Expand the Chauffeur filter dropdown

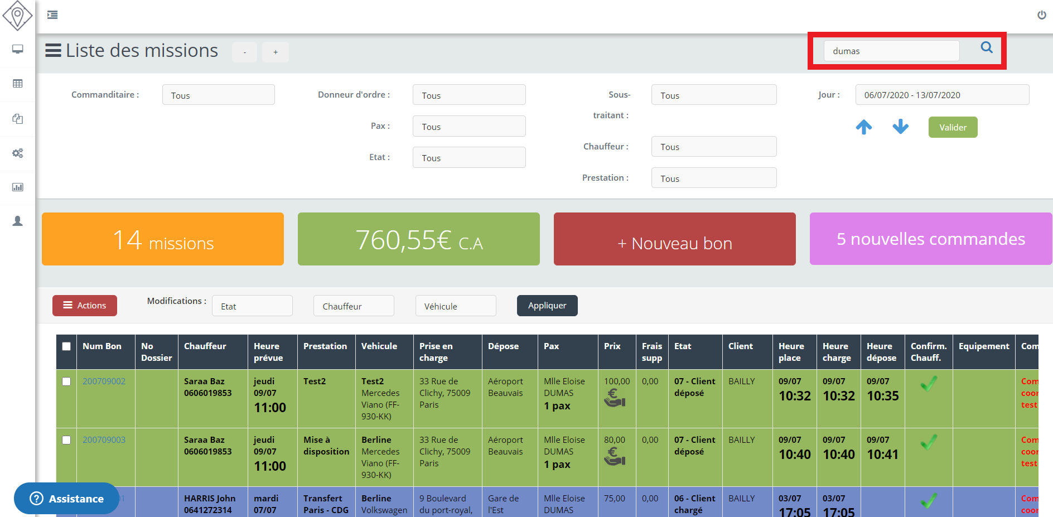713,147
